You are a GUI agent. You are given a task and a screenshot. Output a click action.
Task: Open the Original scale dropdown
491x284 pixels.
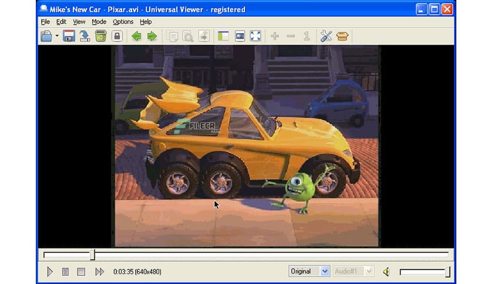point(309,271)
